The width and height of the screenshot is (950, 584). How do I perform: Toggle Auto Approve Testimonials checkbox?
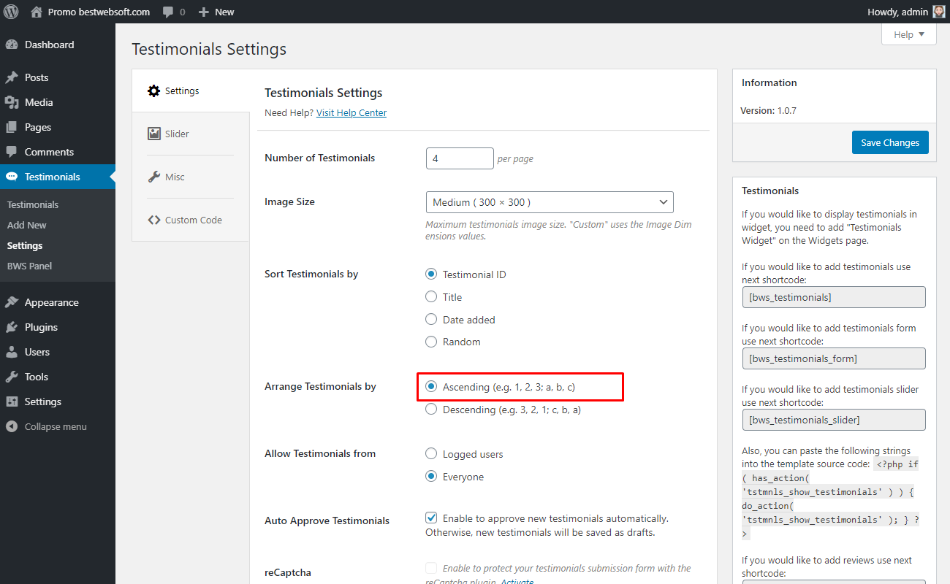point(431,518)
